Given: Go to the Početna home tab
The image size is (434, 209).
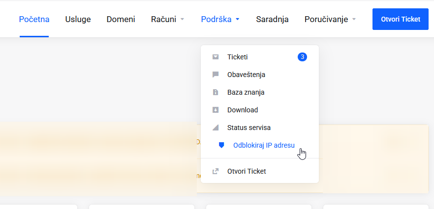Looking at the screenshot, I should pos(34,19).
